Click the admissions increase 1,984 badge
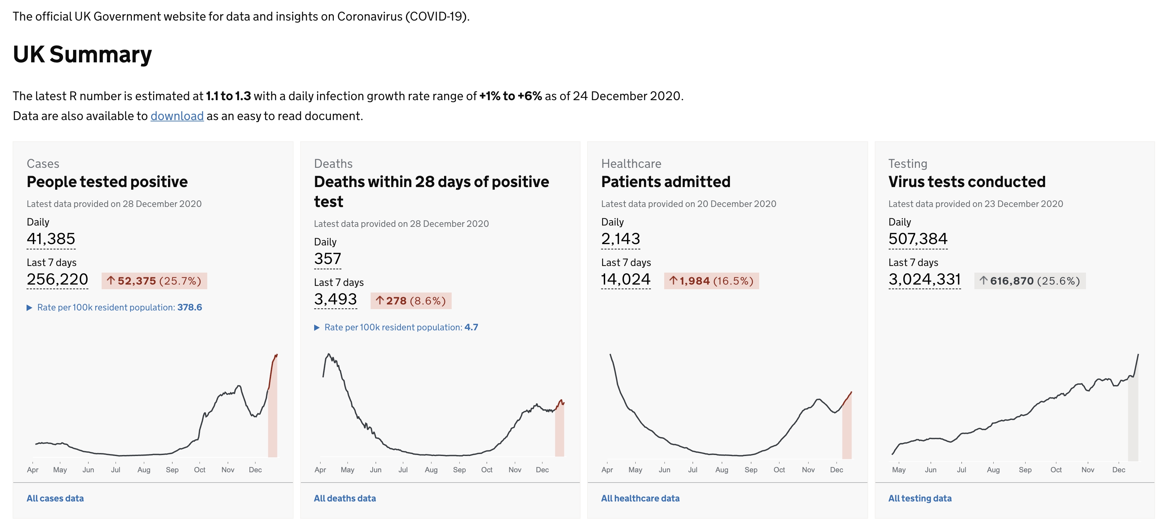The width and height of the screenshot is (1169, 526). (x=711, y=281)
